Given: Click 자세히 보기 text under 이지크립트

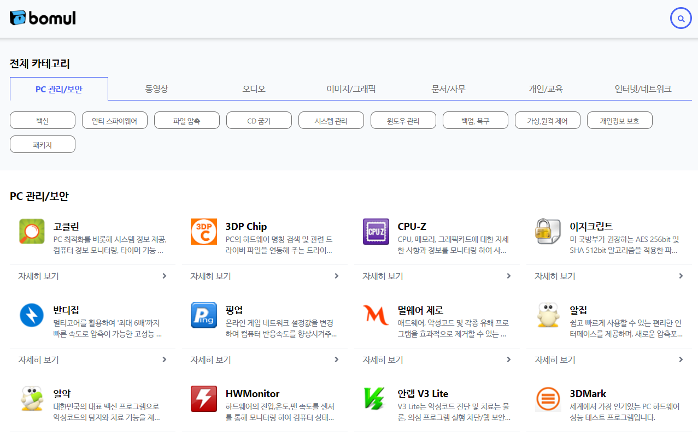Looking at the screenshot, I should click(555, 276).
